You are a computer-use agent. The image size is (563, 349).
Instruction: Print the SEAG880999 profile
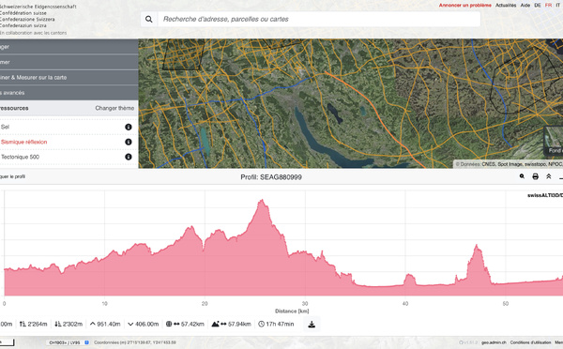coord(536,176)
